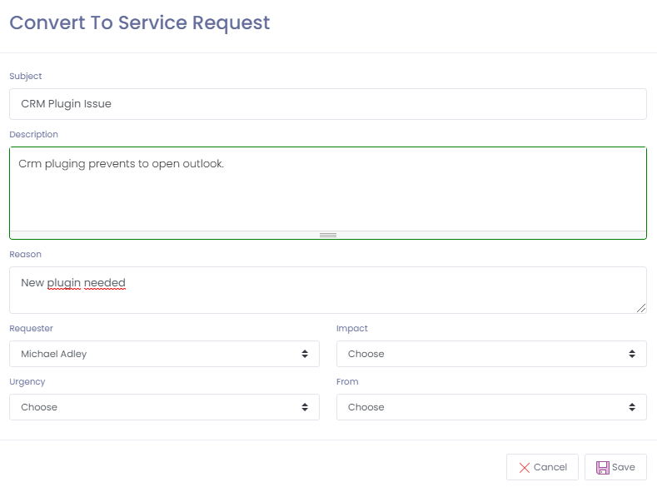Click the misspelled word "plugin" in Reason
657x492 pixels.
(64, 283)
